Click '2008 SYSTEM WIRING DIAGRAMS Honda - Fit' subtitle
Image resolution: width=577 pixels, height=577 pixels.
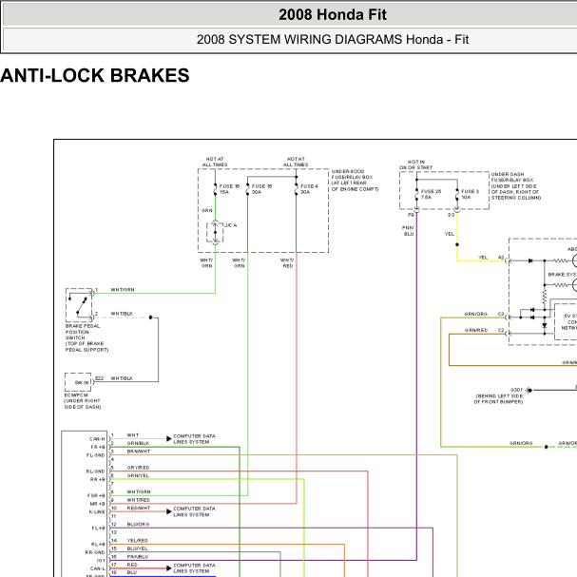tap(333, 39)
